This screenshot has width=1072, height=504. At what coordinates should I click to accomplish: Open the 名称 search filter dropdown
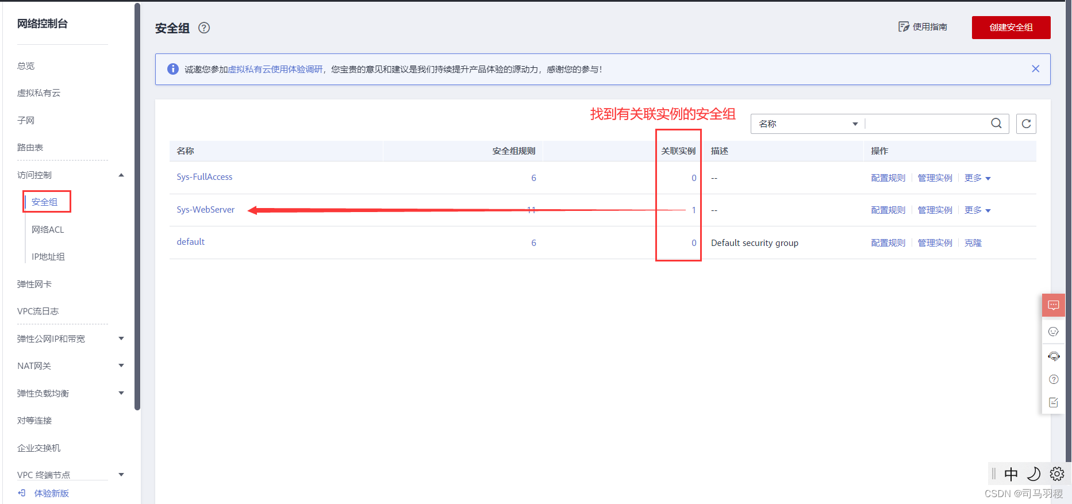tap(808, 124)
